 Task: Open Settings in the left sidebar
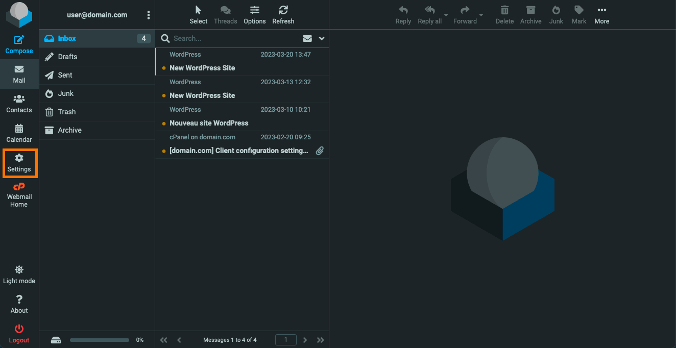(x=19, y=163)
